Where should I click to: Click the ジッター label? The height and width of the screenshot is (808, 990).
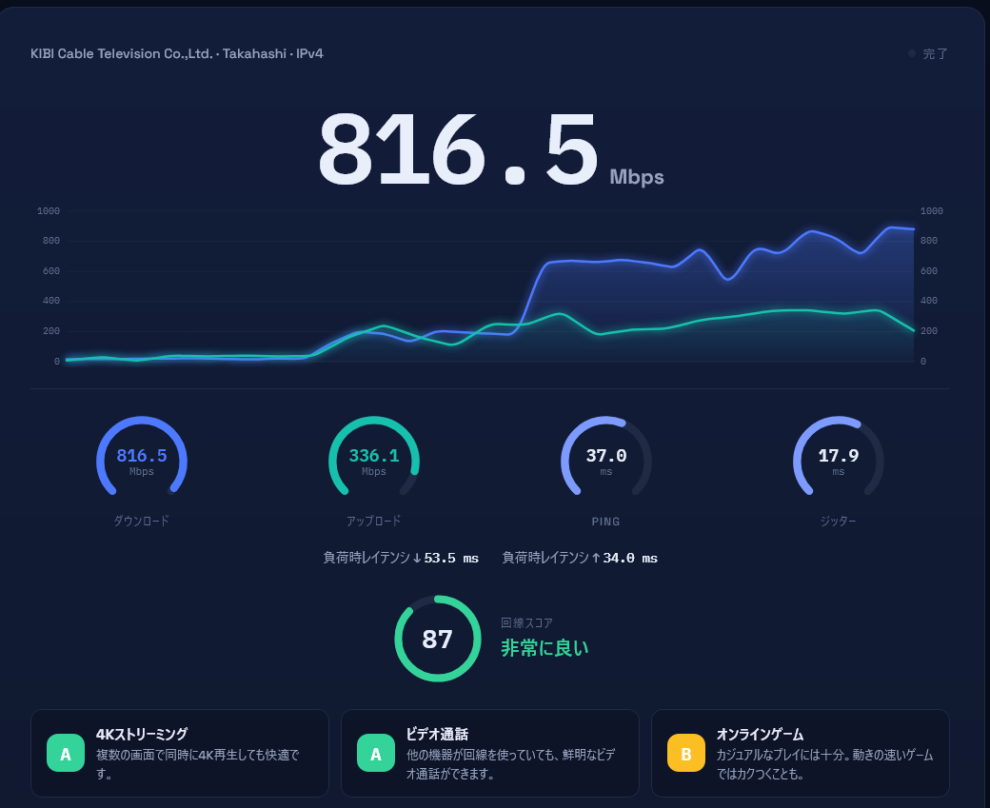click(x=839, y=521)
